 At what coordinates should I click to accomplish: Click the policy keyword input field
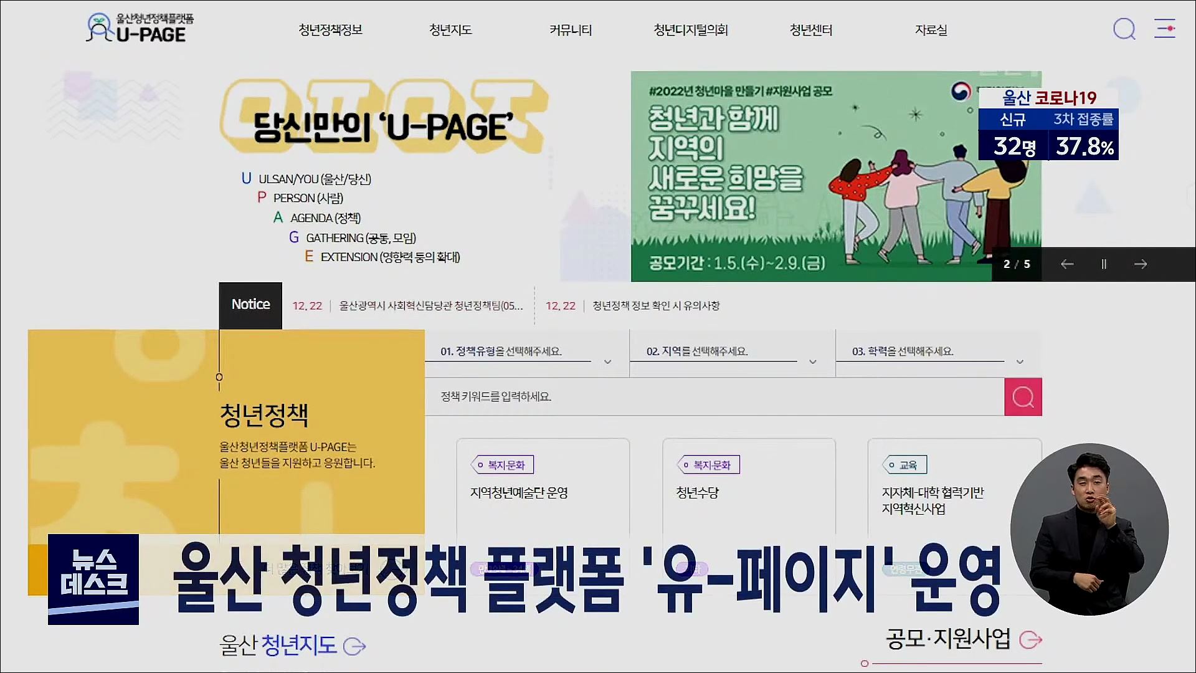713,397
